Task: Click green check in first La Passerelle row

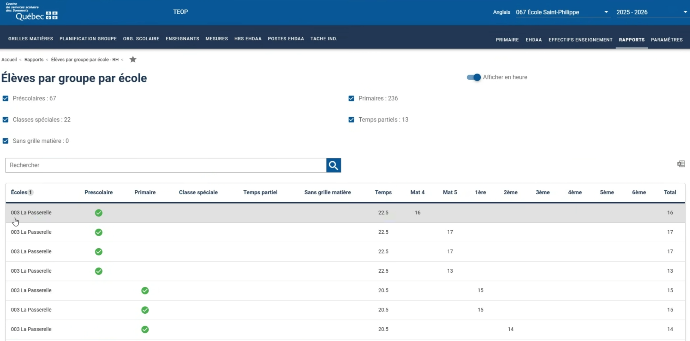Action: coord(99,213)
